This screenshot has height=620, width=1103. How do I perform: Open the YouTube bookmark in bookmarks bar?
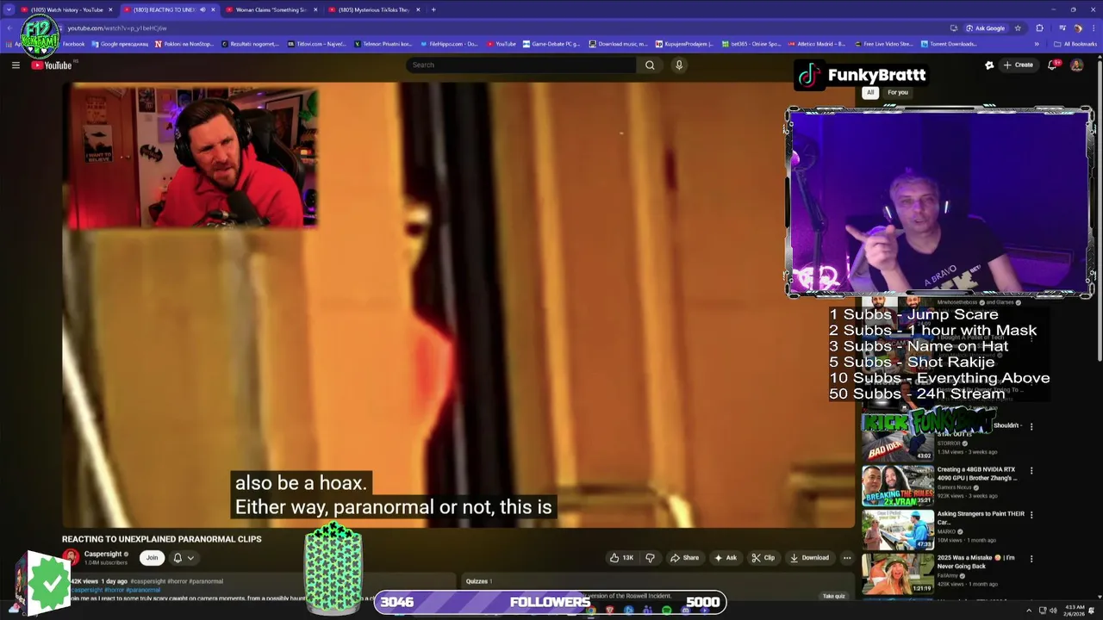(502, 44)
